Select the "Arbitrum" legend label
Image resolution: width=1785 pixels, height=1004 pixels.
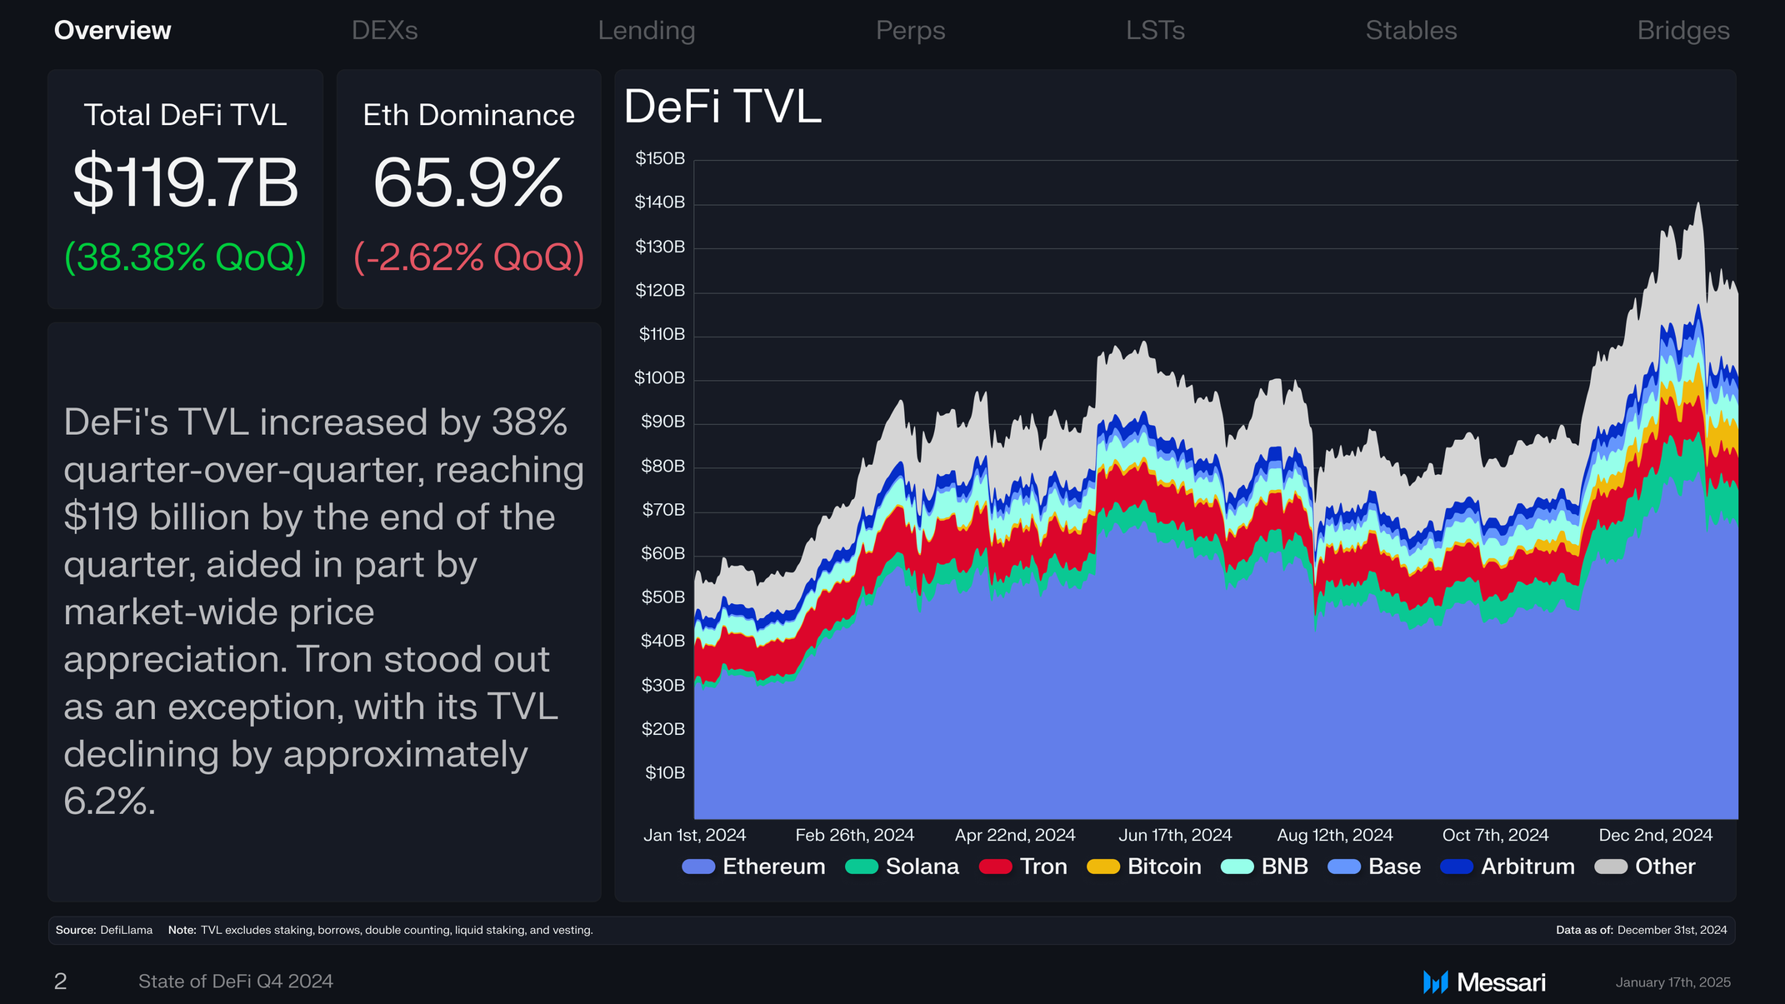[x=1527, y=867]
